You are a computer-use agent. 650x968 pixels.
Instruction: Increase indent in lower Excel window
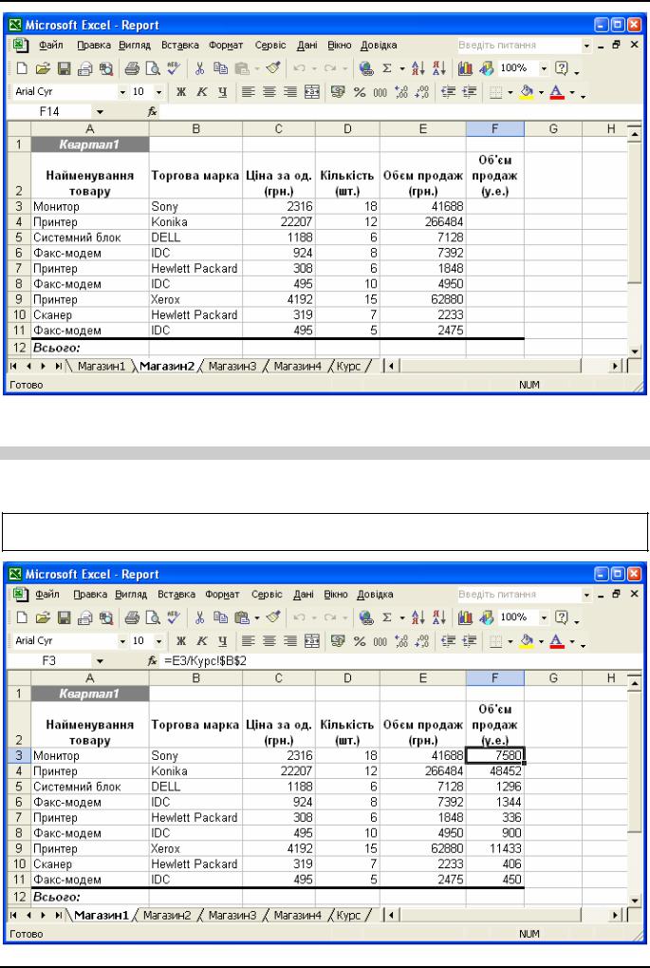pos(470,641)
